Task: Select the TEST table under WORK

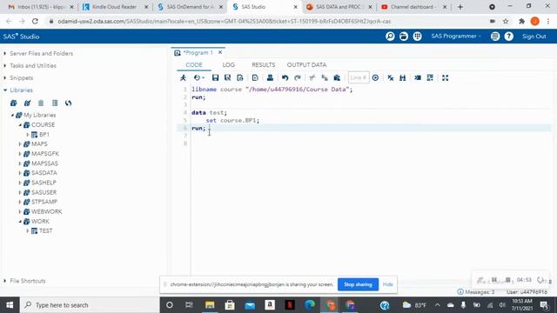Action: pos(46,230)
